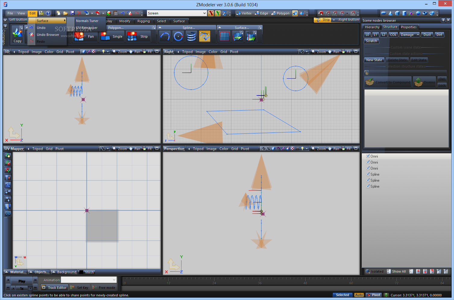This screenshot has height=300, width=454.
Task: Switch to Vertex selection level
Action: point(244,13)
